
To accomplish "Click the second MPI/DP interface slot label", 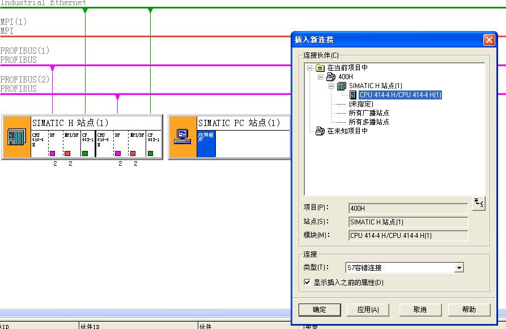I will pyautogui.click(x=137, y=135).
